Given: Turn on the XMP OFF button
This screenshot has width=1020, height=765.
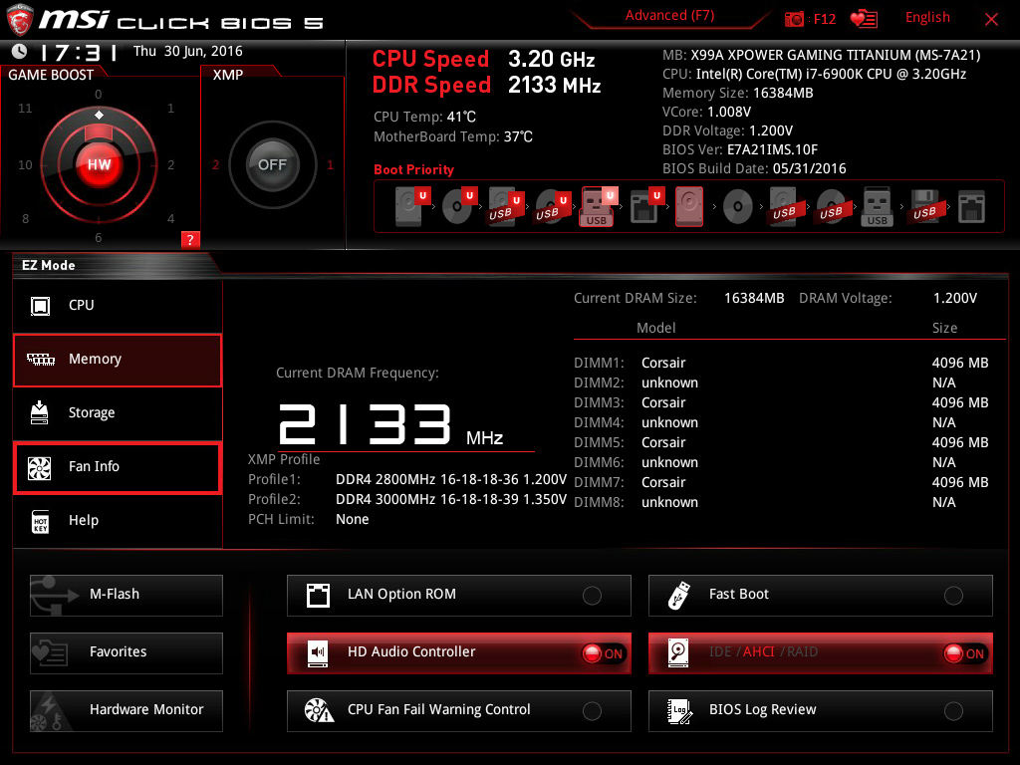Looking at the screenshot, I should click(x=272, y=164).
